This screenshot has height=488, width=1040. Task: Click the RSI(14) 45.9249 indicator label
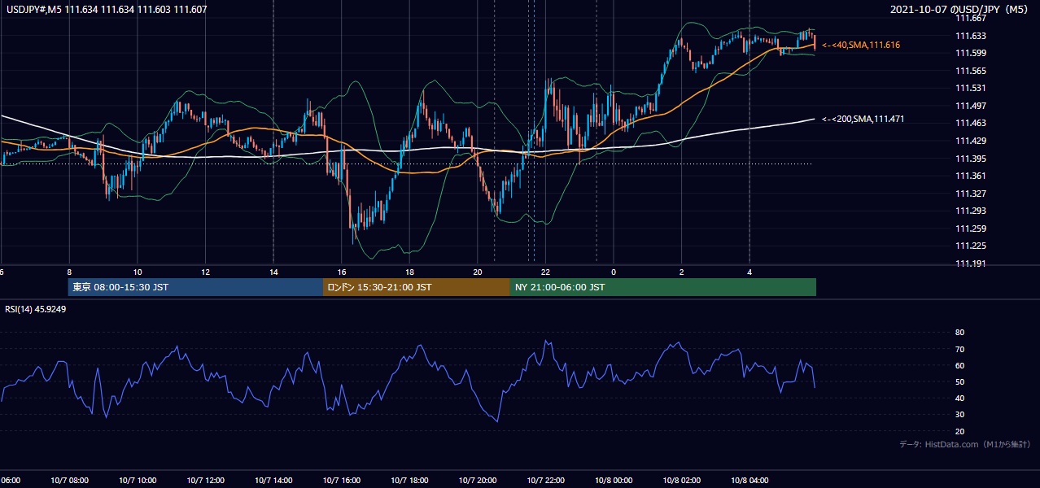[35, 309]
